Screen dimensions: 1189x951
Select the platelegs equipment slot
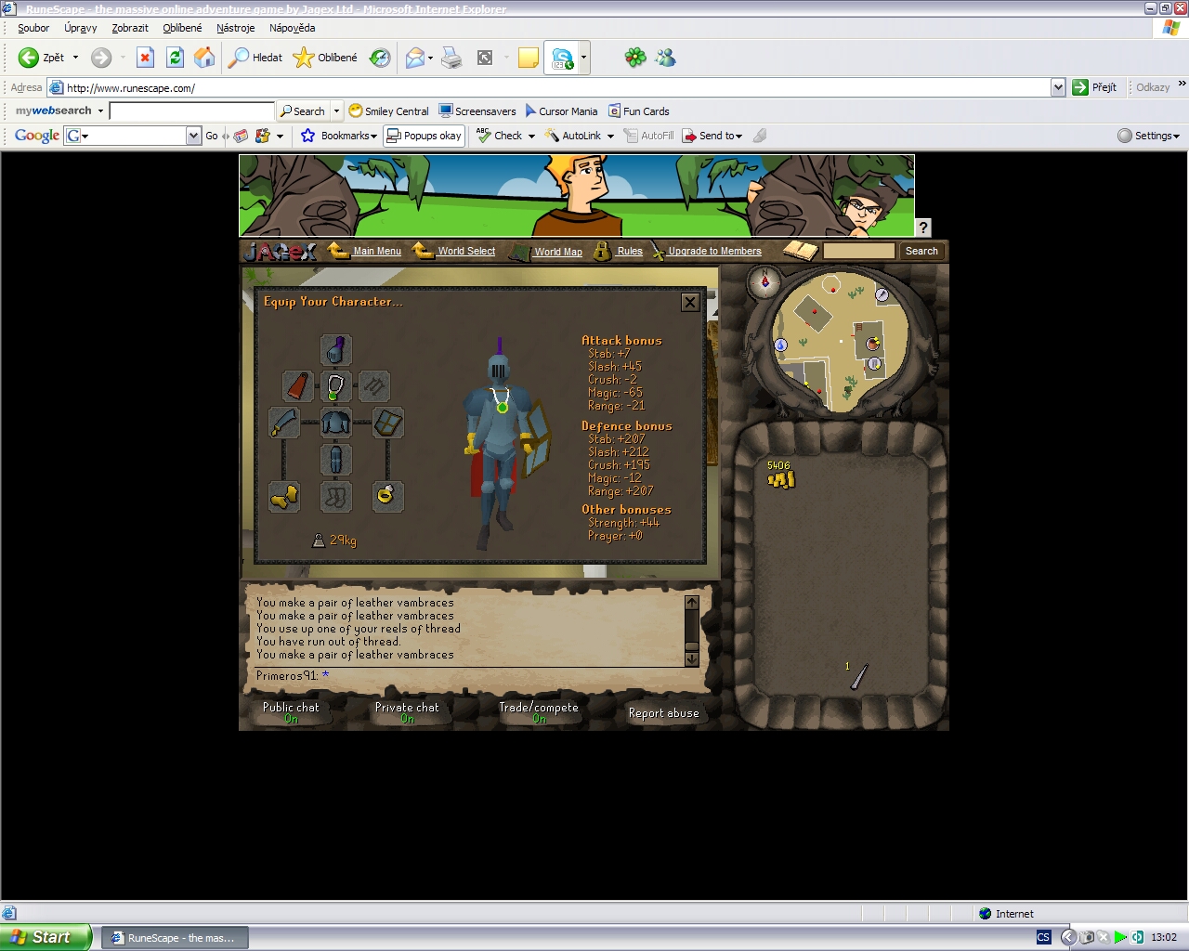pos(336,459)
